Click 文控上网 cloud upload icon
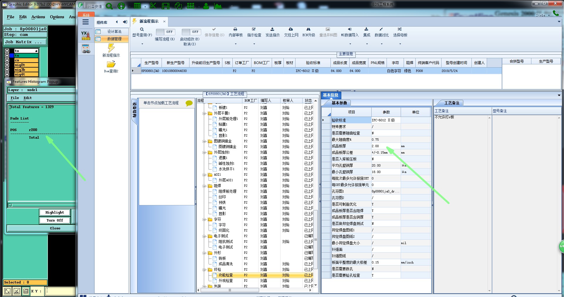Screen dimensions: 564x297 pyautogui.click(x=291, y=29)
